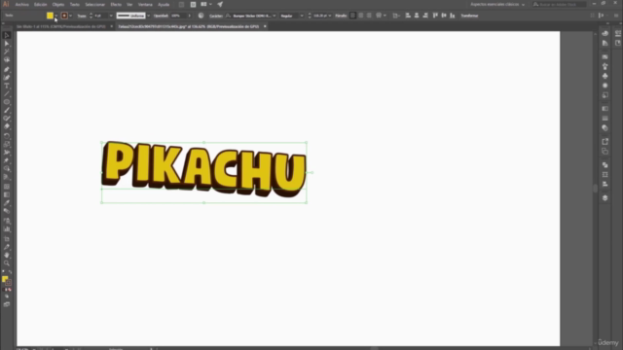The width and height of the screenshot is (623, 350).
Task: Select the Zoom tool
Action: coord(7,263)
